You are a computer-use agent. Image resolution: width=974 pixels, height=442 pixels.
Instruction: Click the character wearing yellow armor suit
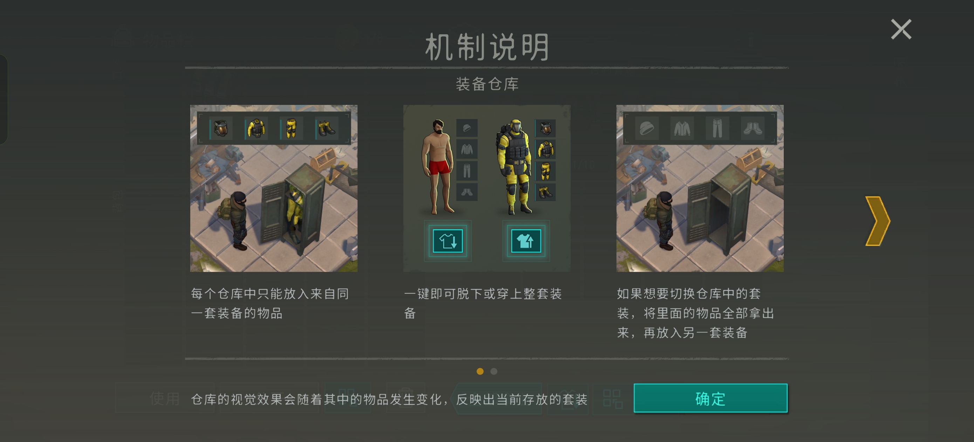[515, 167]
